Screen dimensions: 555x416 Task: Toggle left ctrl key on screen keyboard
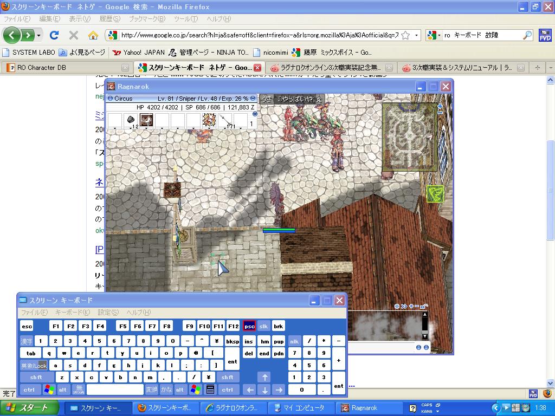click(30, 390)
